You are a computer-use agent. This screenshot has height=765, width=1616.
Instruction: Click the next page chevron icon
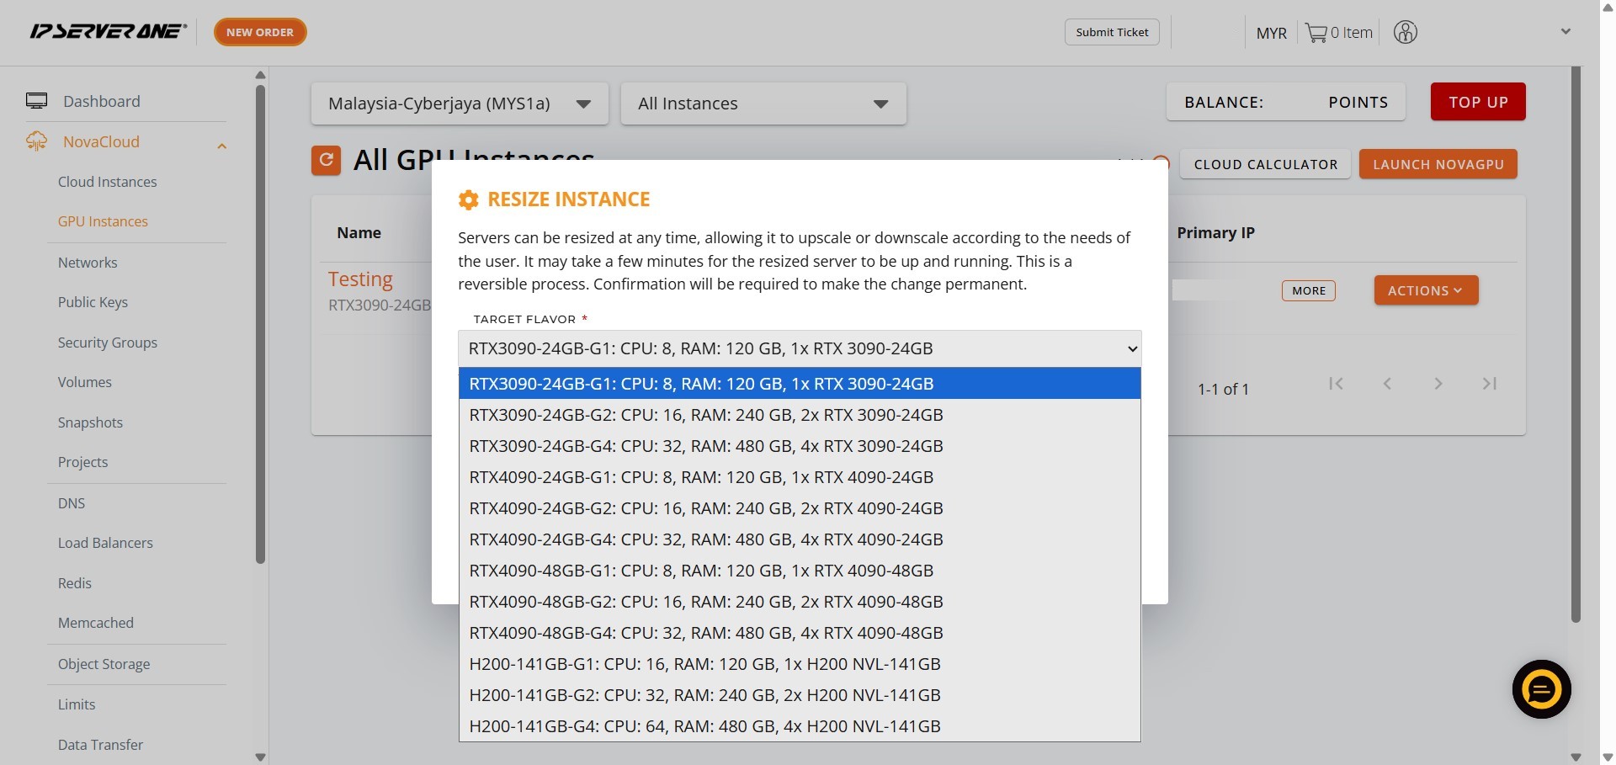(x=1438, y=384)
